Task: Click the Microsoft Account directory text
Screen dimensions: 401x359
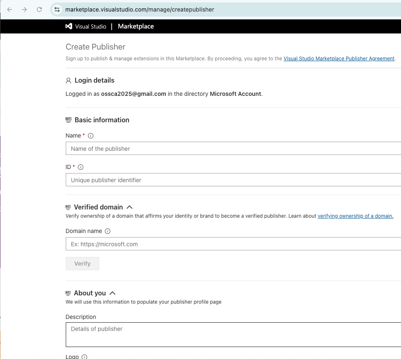Action: coord(236,94)
